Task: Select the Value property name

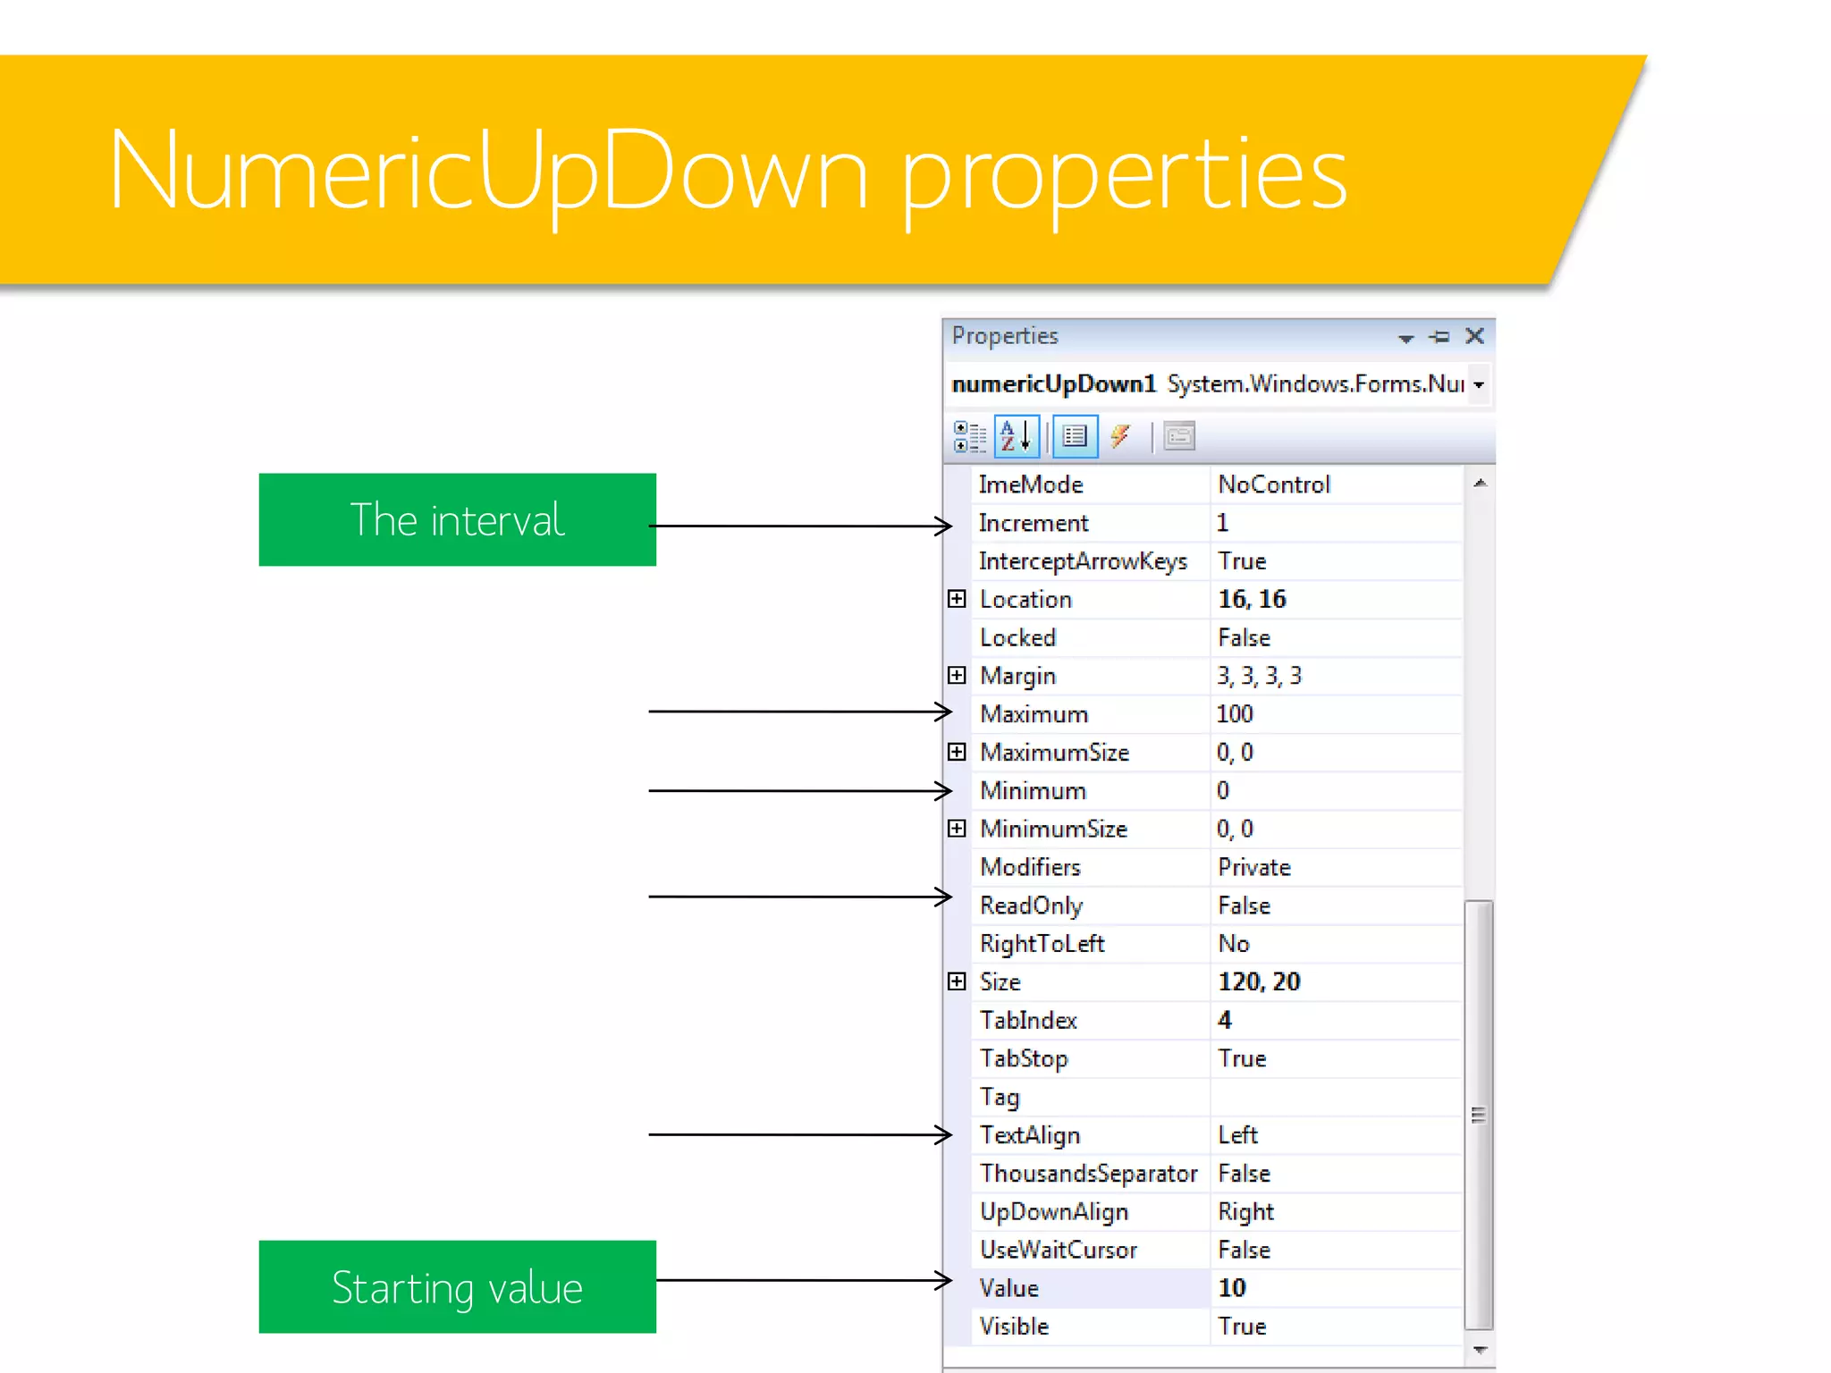Action: click(1008, 1288)
